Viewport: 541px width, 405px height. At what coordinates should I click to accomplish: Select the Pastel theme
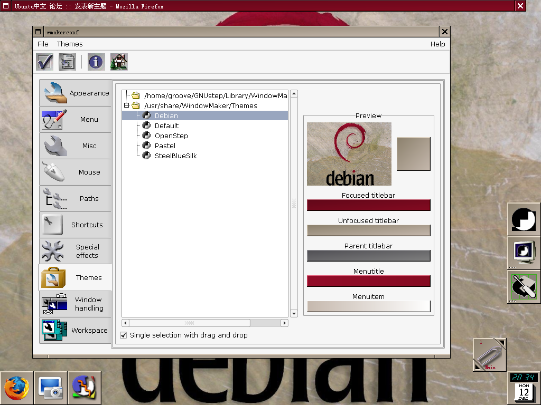click(165, 146)
